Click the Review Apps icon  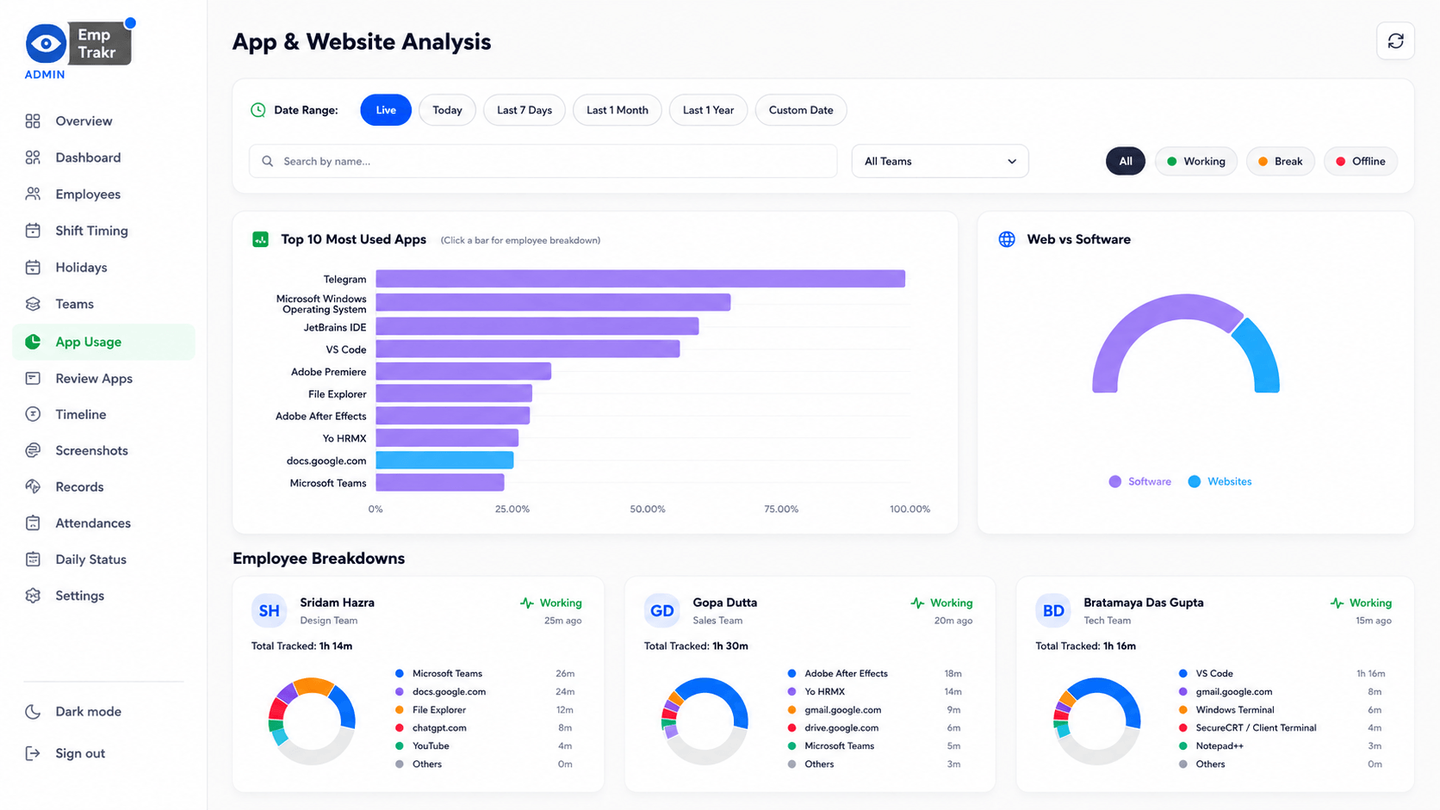[33, 379]
